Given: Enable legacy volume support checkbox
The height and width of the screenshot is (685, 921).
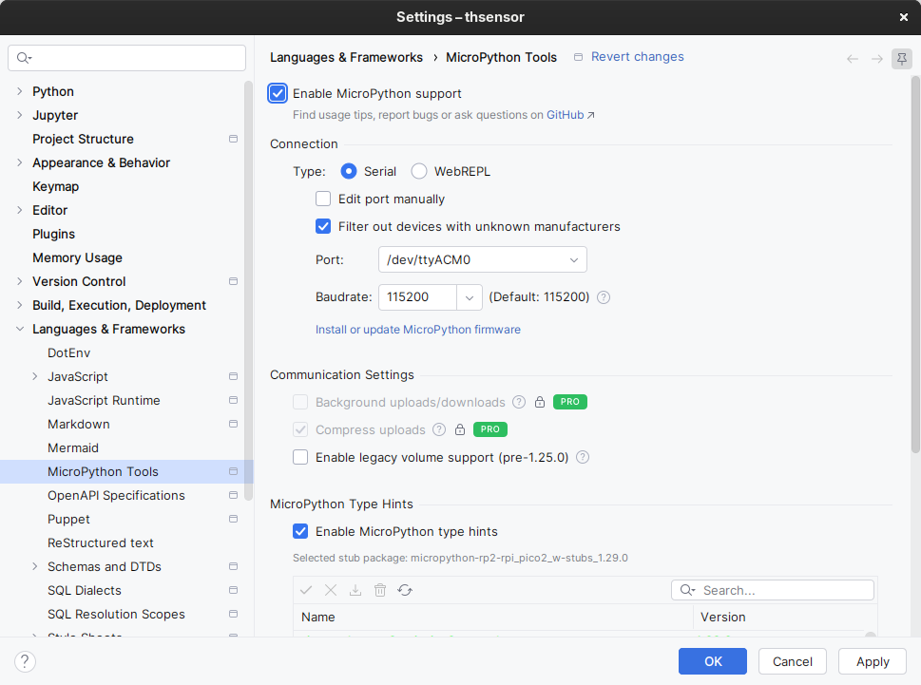Looking at the screenshot, I should tap(300, 457).
